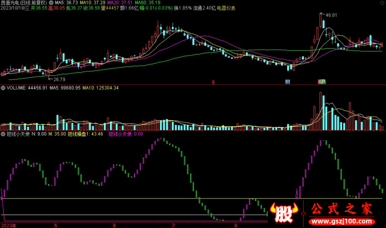
Task: Click the 涨跌 marker on the chart
Action: click(x=321, y=81)
